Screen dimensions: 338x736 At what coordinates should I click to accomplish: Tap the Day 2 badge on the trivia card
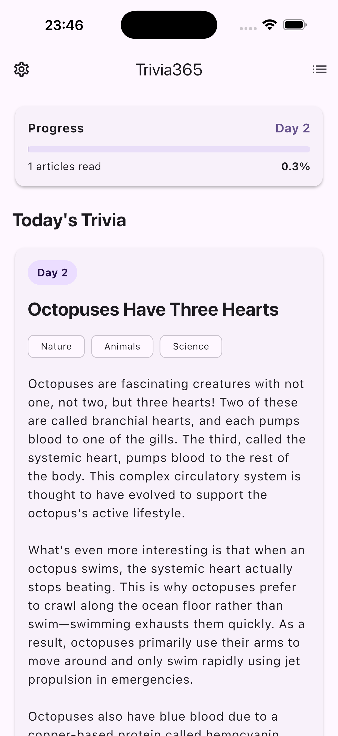(x=52, y=272)
